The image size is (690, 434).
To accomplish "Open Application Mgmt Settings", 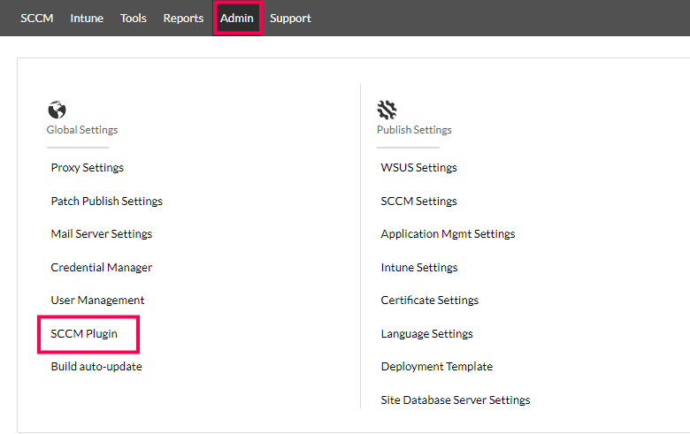I will 448,234.
